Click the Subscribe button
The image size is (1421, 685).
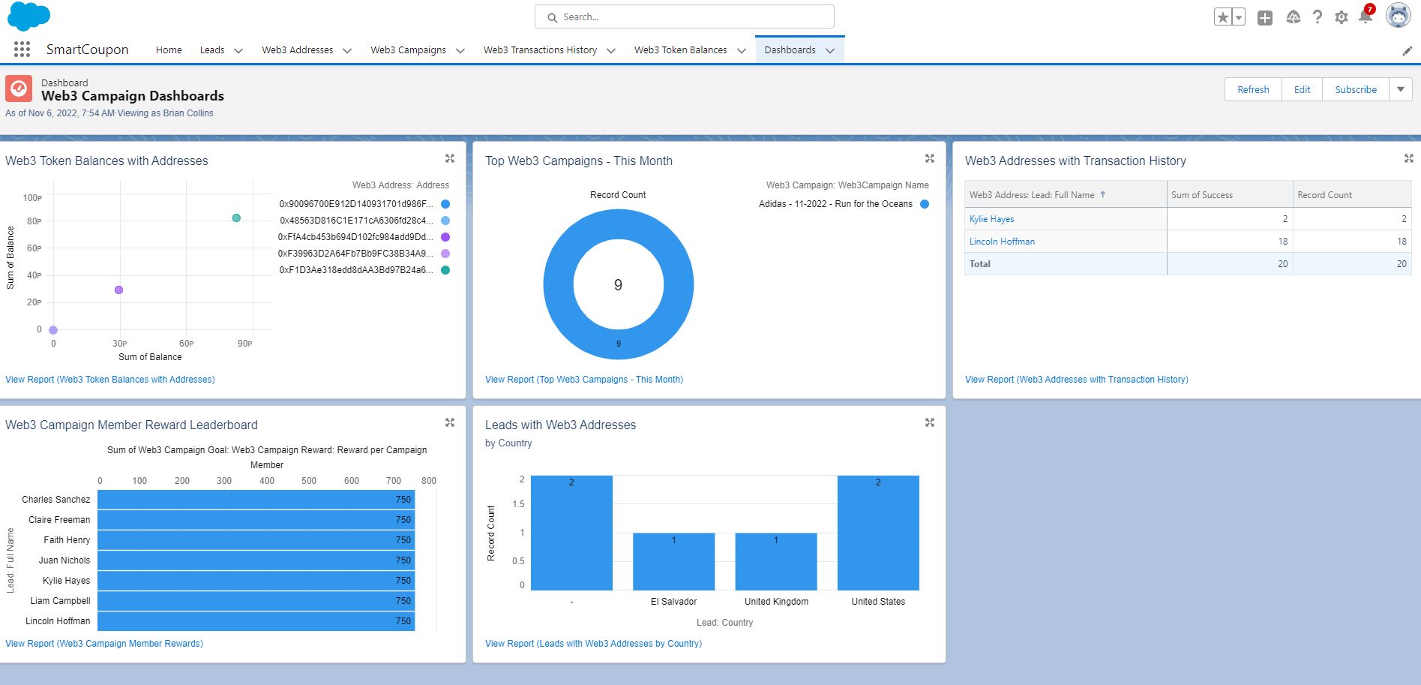[x=1356, y=89]
